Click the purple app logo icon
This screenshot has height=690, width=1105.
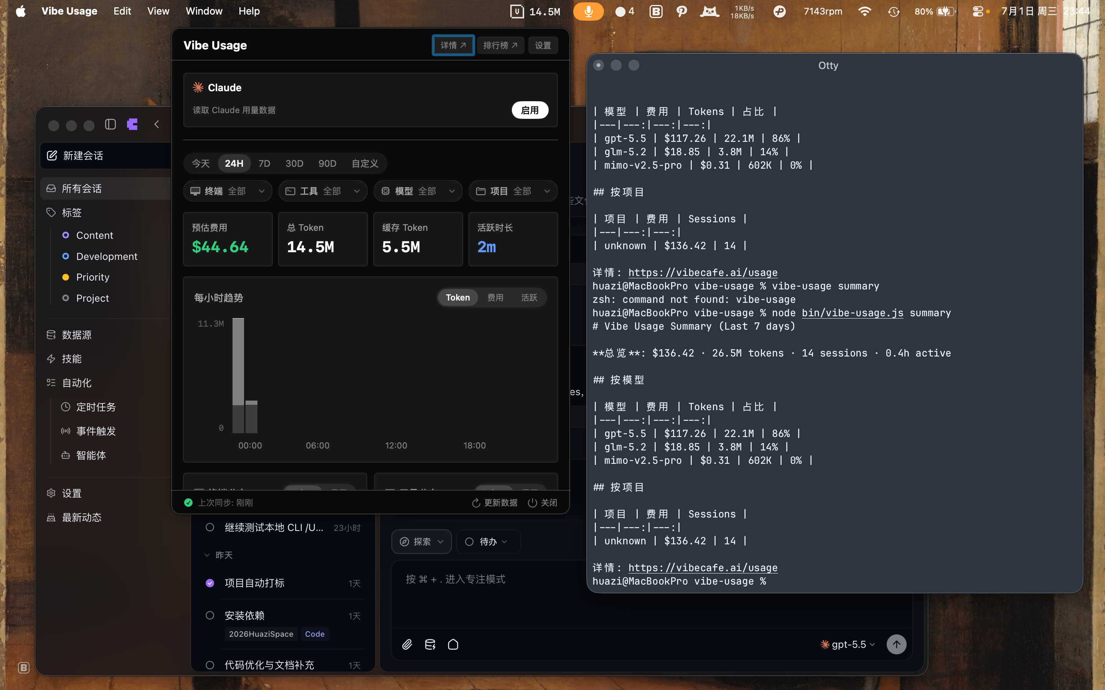click(132, 124)
